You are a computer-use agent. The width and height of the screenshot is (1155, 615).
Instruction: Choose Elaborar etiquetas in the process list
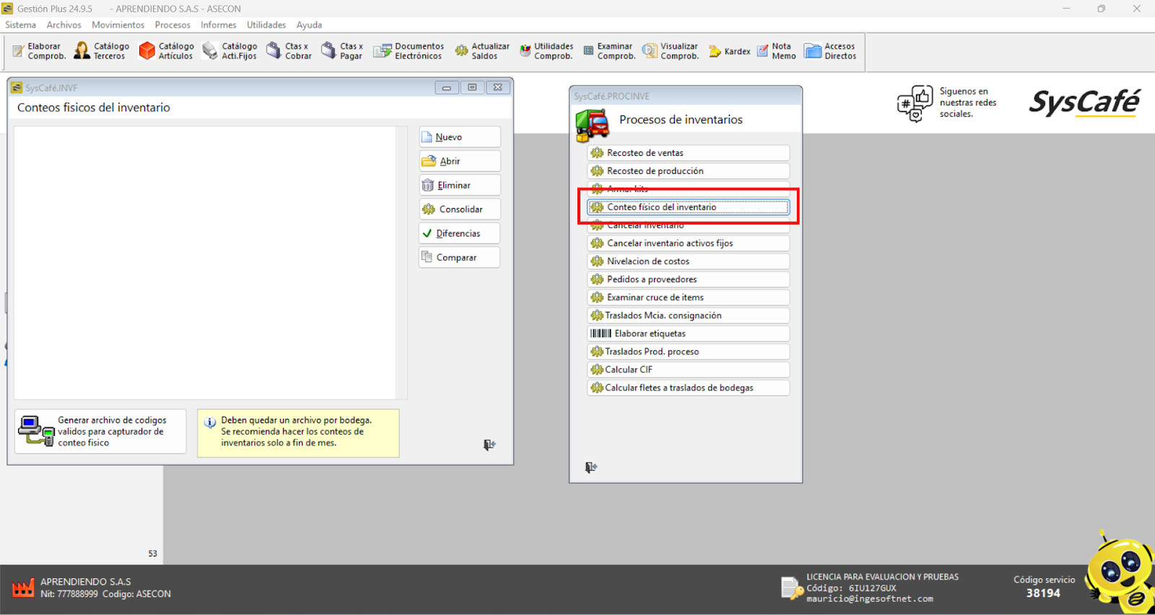point(688,333)
